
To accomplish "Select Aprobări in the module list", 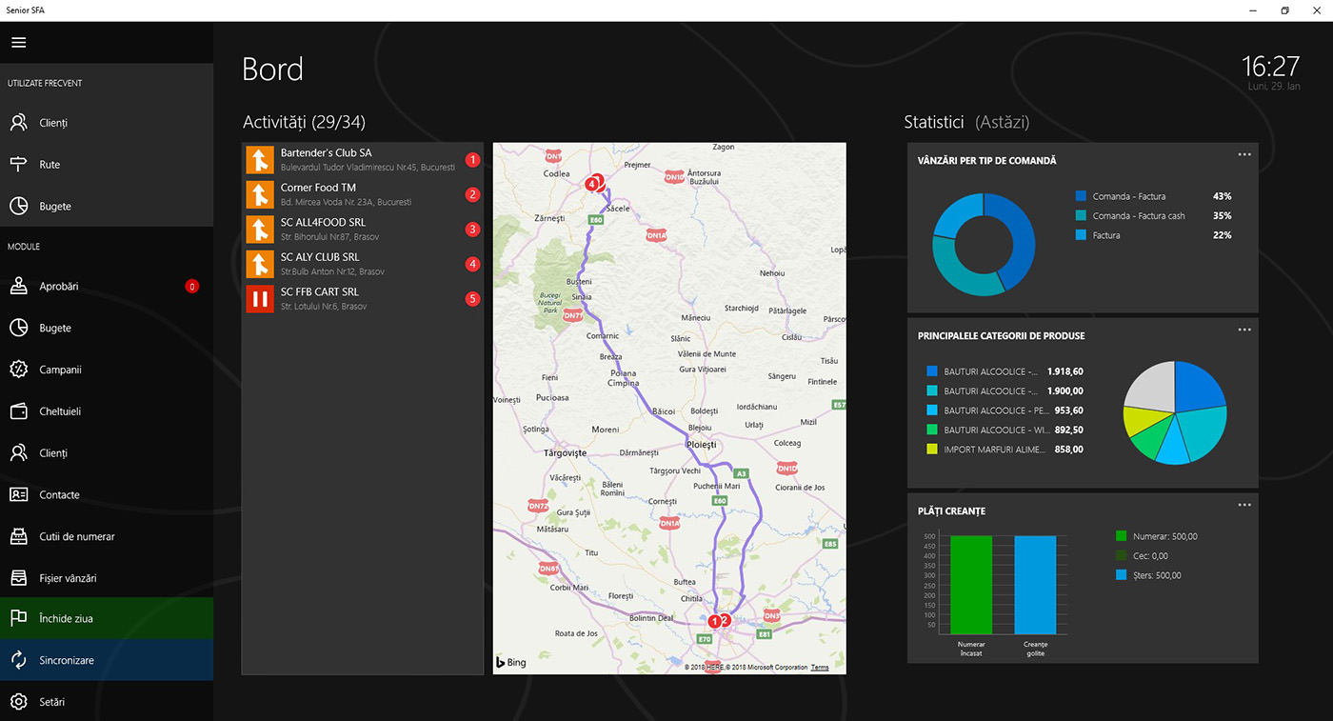I will point(59,287).
